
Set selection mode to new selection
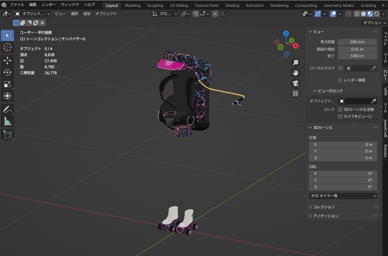tap(16, 23)
